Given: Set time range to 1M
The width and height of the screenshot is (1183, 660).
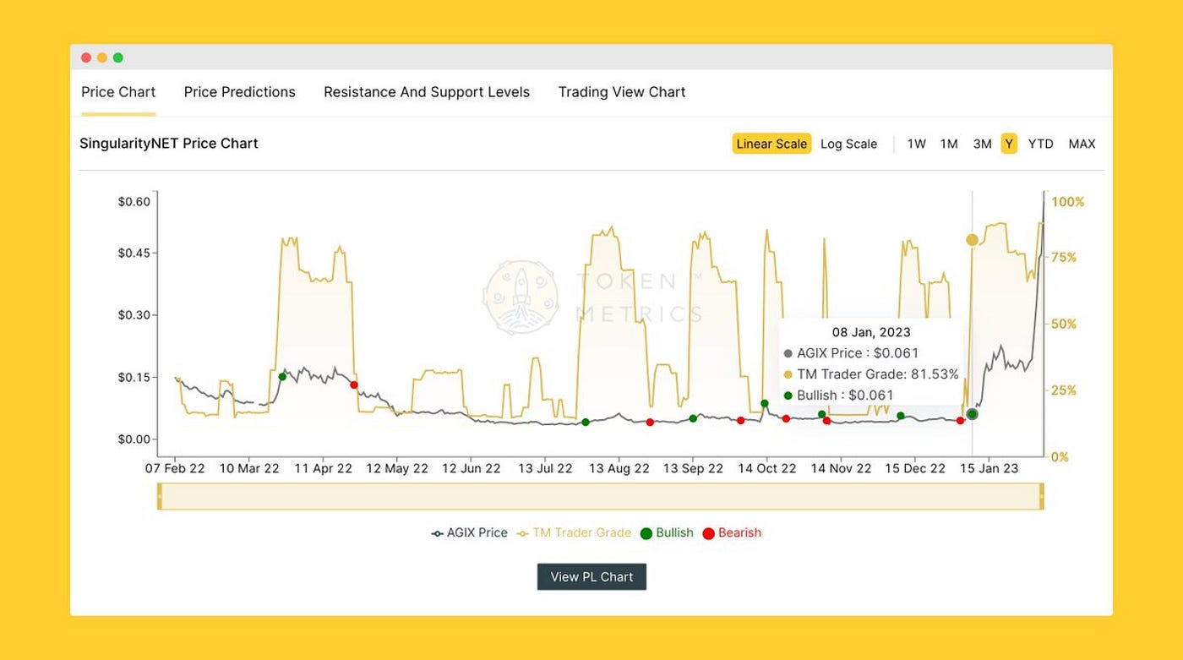Looking at the screenshot, I should pos(949,144).
